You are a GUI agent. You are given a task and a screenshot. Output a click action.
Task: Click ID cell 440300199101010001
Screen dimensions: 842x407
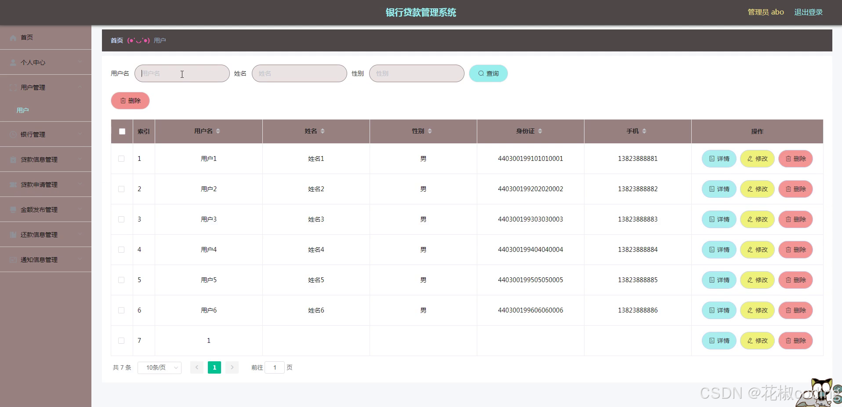click(530, 159)
